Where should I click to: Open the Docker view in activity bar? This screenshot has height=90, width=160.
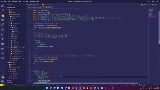[x=2, y=49]
